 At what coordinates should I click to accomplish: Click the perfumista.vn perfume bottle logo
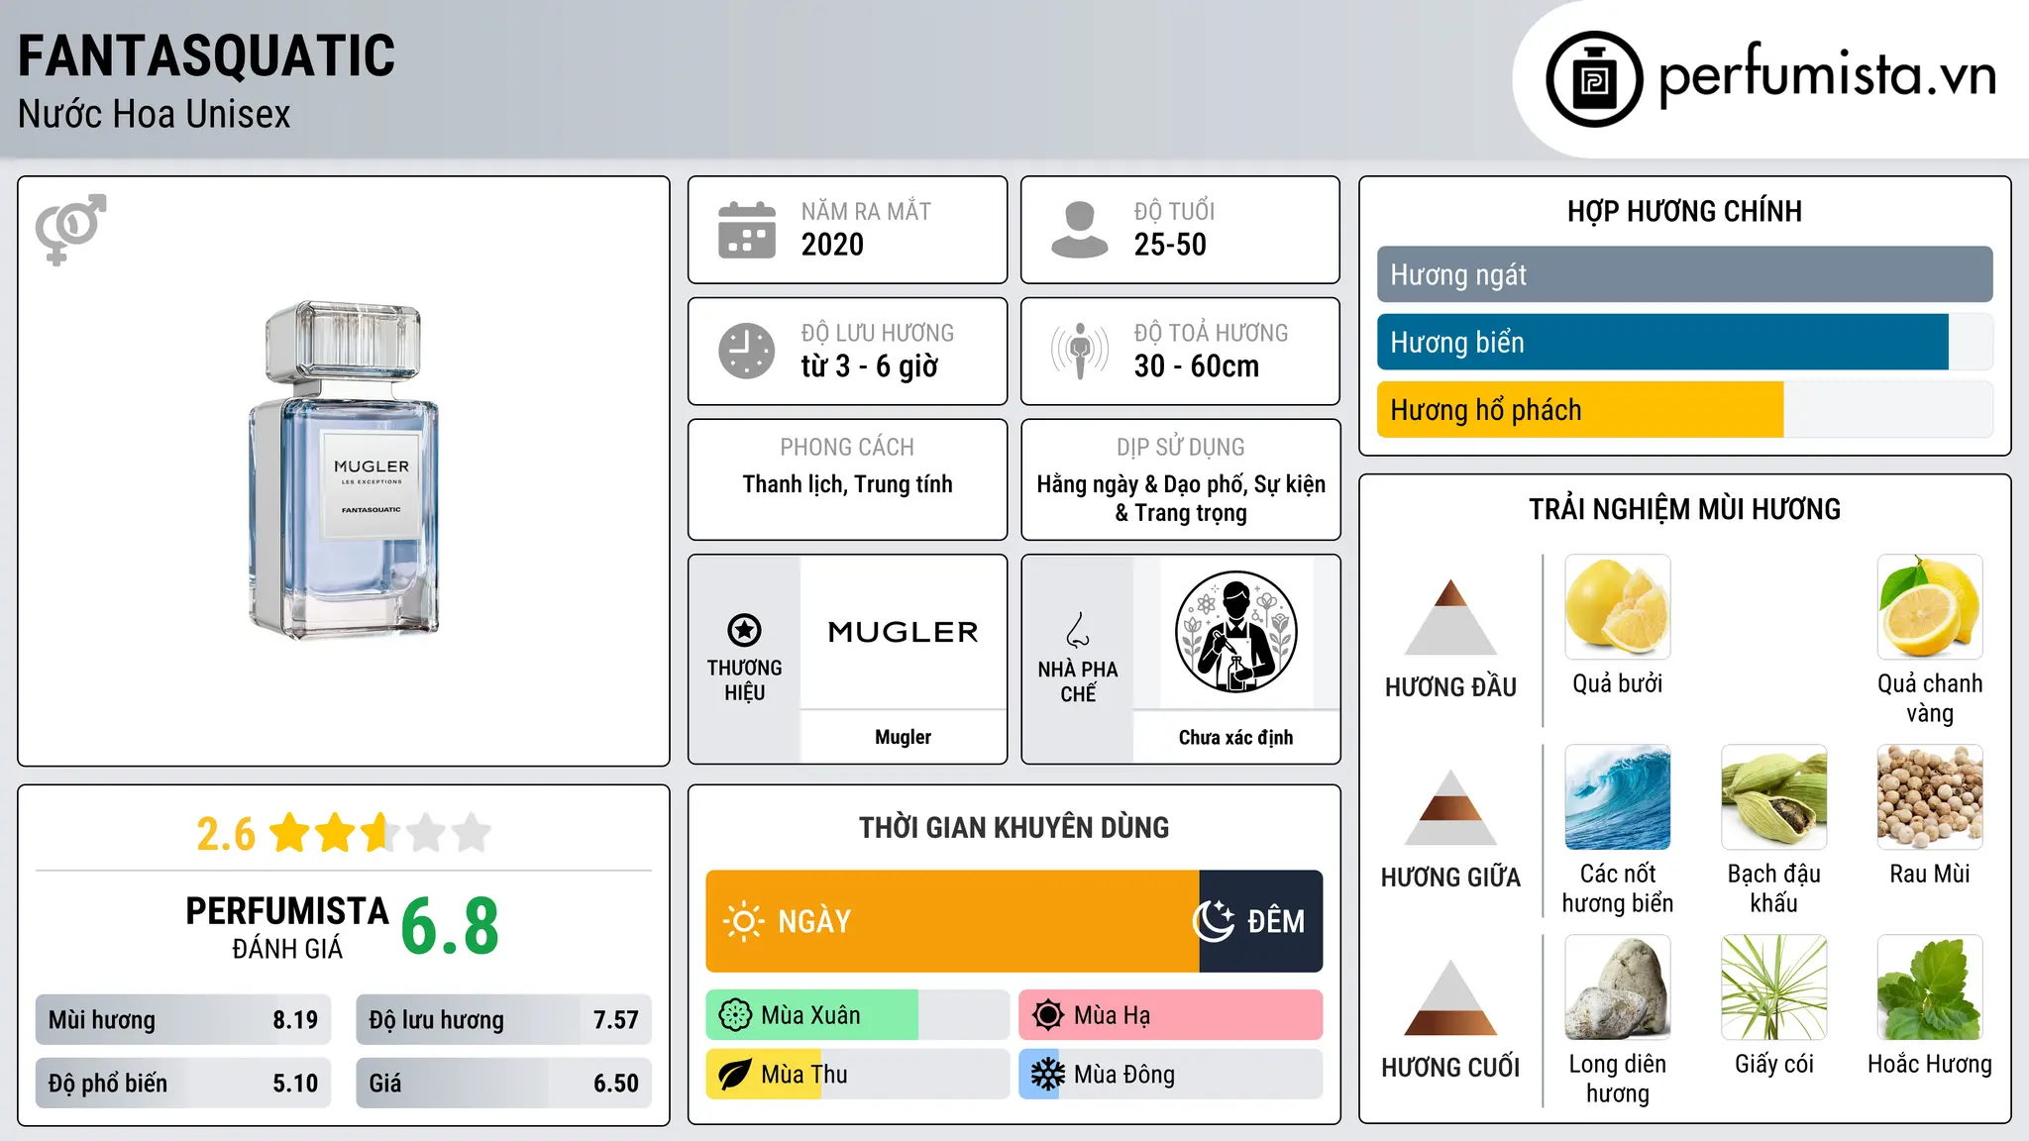(x=1594, y=79)
